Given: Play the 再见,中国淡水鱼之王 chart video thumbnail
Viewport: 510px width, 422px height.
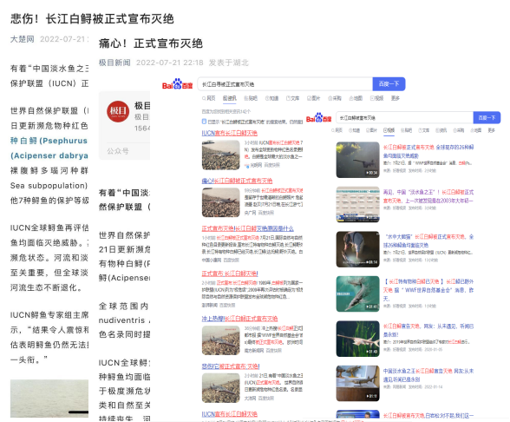Looking at the screenshot, I should [x=357, y=205].
